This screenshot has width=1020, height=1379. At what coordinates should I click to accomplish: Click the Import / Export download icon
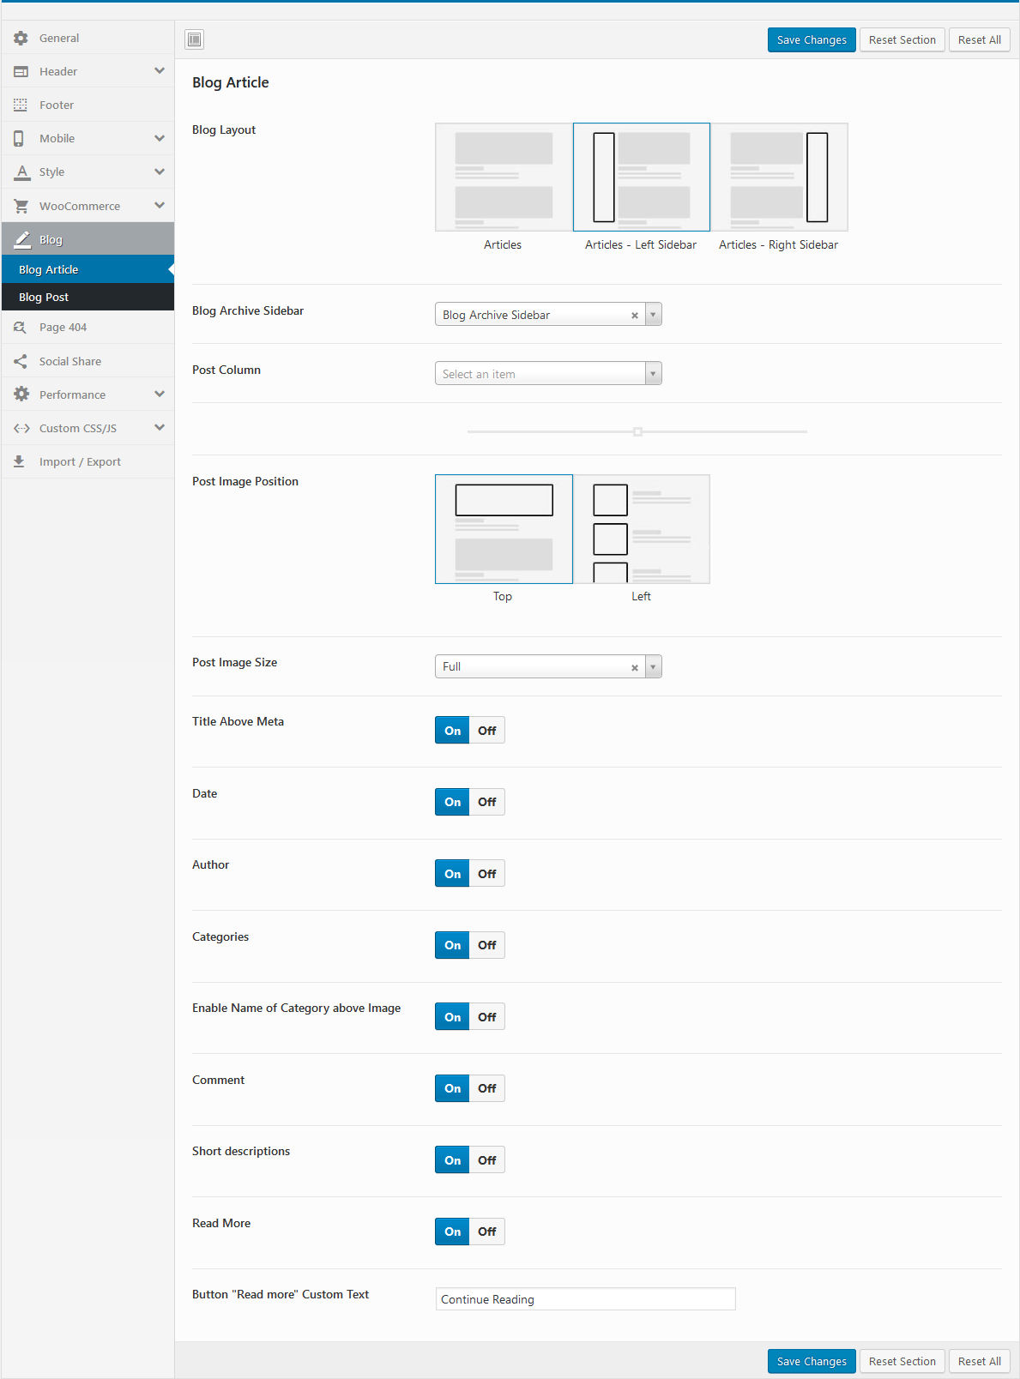tap(19, 461)
